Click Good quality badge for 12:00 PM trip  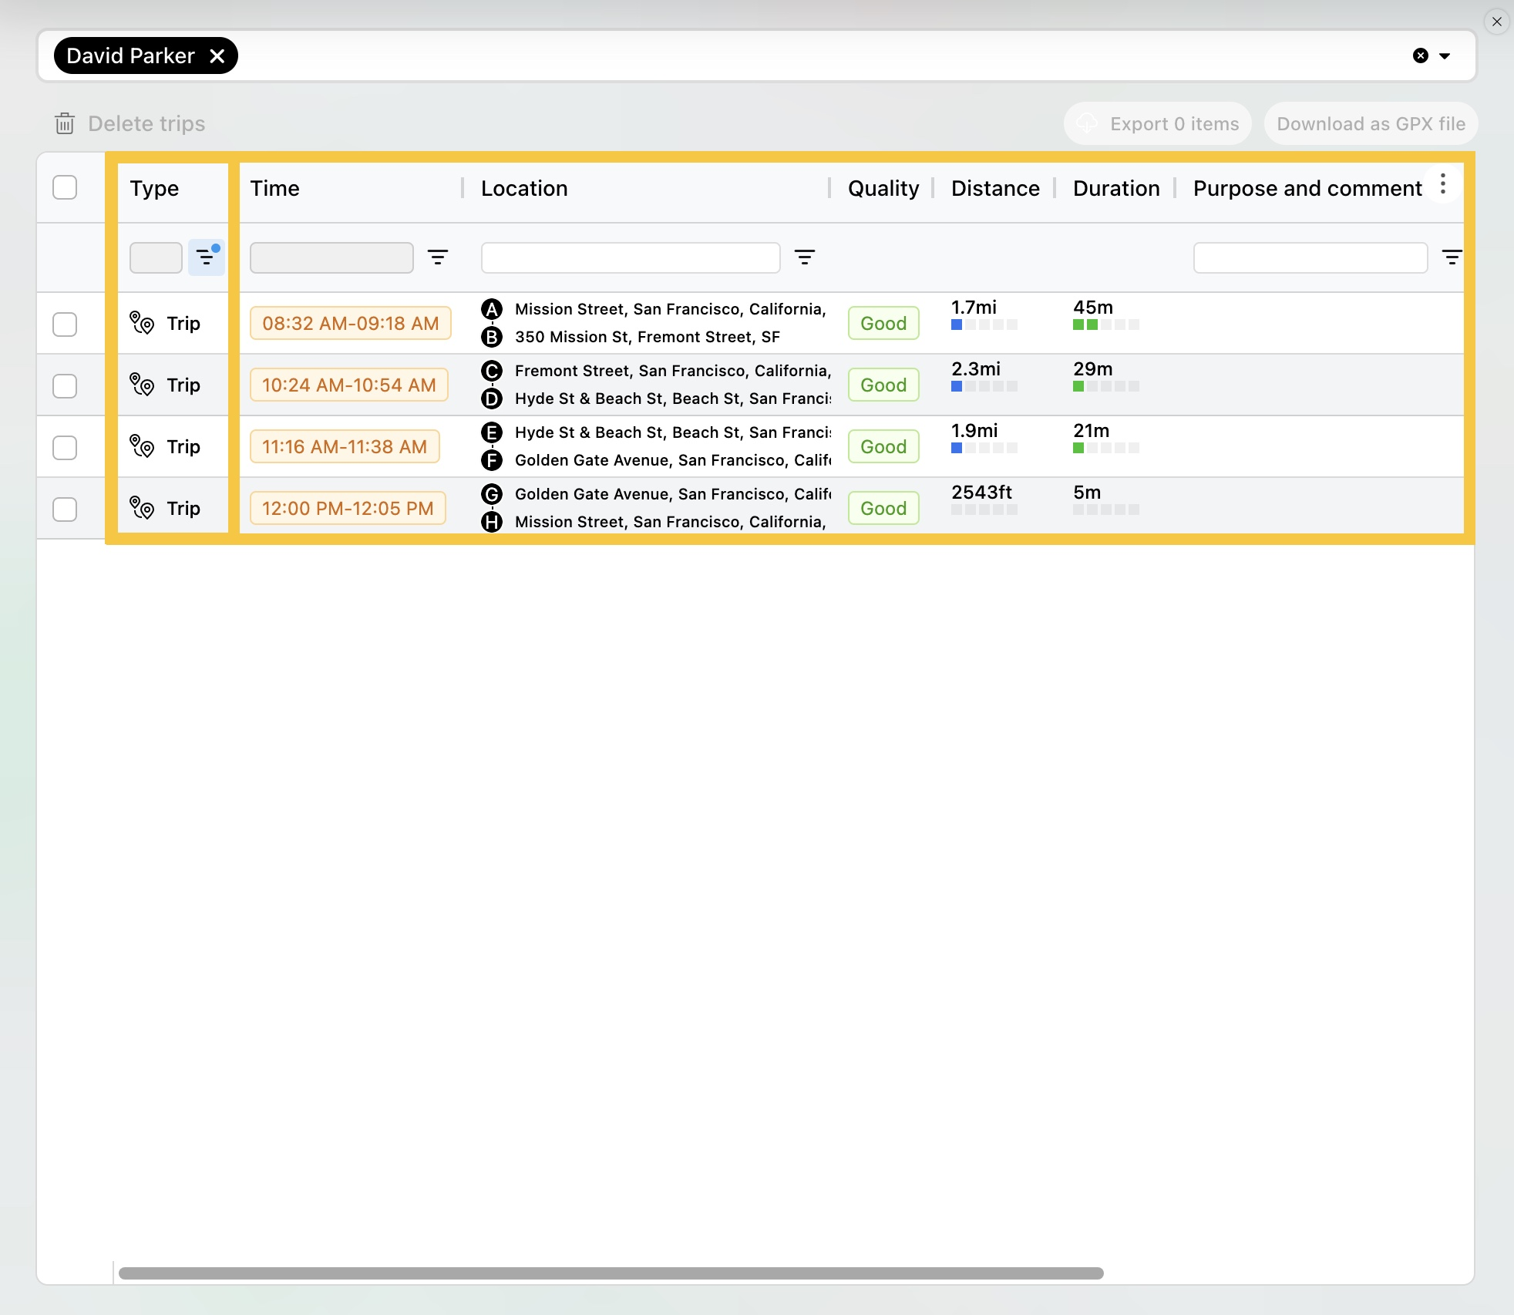pyautogui.click(x=883, y=508)
